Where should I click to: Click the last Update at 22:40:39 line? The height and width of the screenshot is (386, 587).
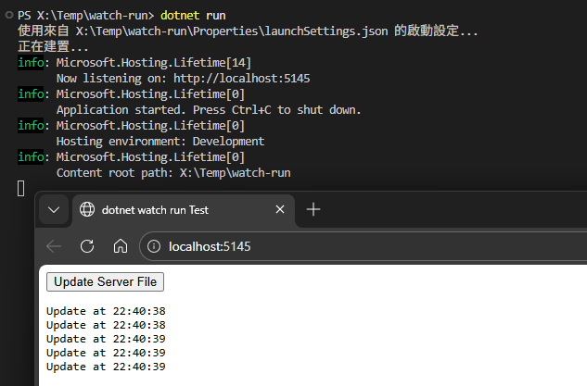pos(106,367)
